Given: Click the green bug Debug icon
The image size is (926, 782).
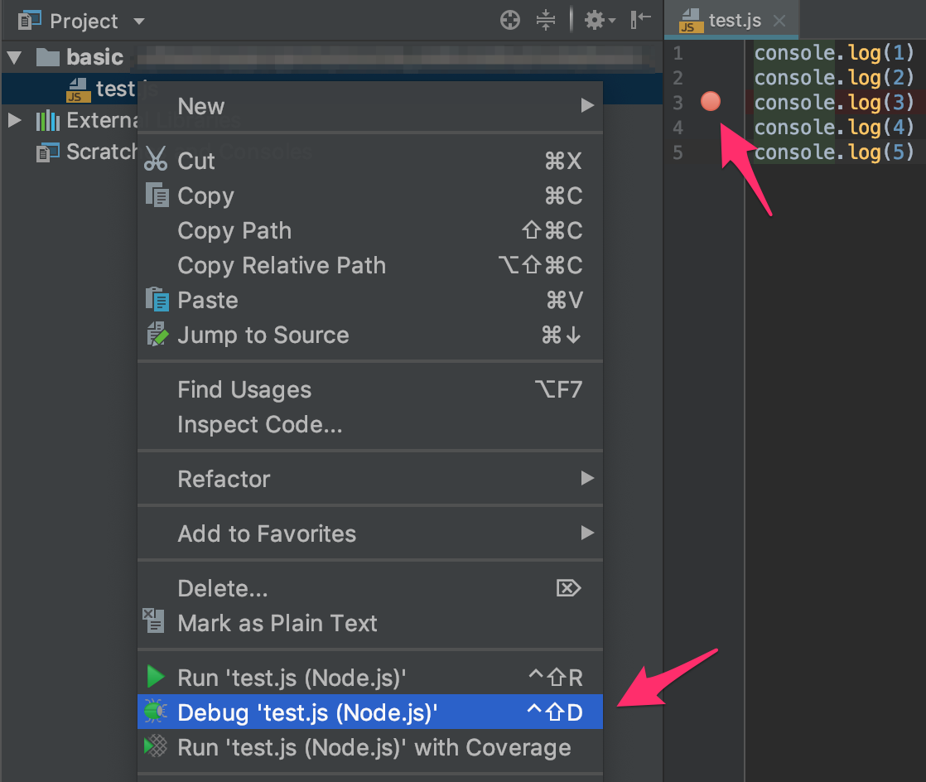Looking at the screenshot, I should tap(155, 712).
